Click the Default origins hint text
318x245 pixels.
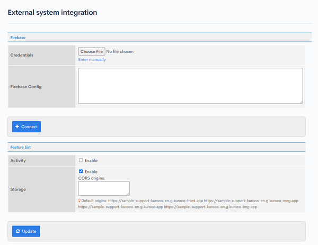click(188, 204)
